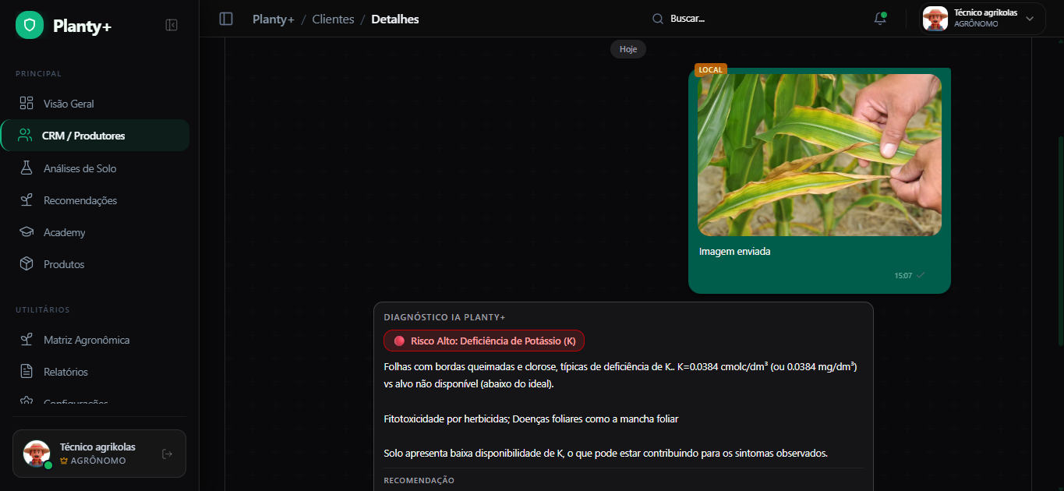Click the Academy graduation cap icon
The height and width of the screenshot is (491, 1064).
27,232
